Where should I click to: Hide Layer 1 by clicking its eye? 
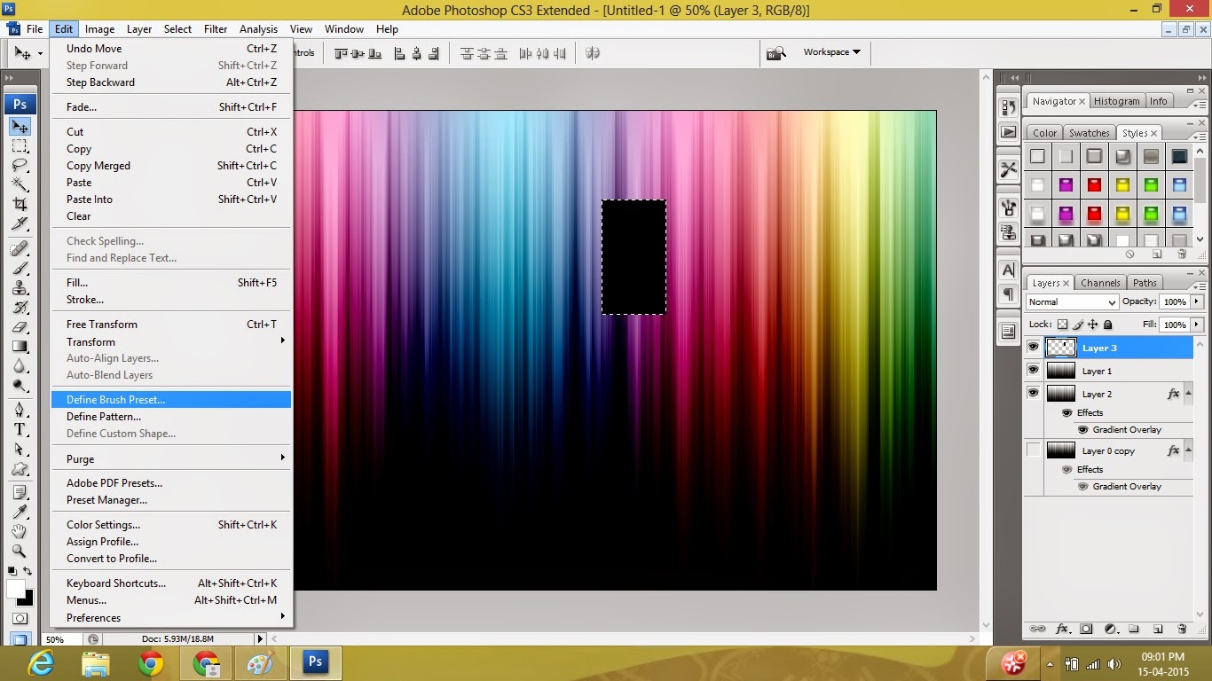(x=1035, y=370)
